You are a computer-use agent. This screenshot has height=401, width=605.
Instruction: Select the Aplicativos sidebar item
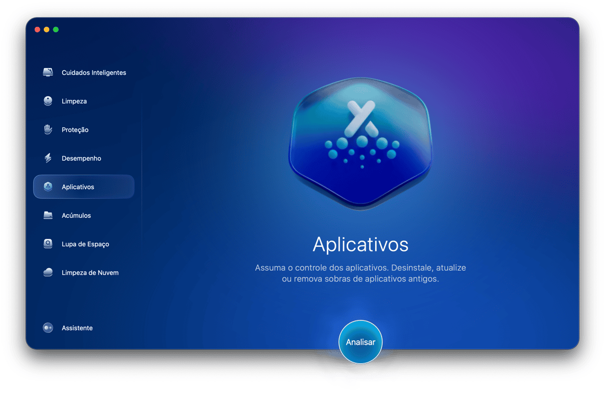tap(84, 187)
